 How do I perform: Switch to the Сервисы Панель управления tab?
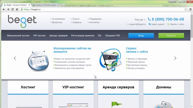click(x=46, y=5)
